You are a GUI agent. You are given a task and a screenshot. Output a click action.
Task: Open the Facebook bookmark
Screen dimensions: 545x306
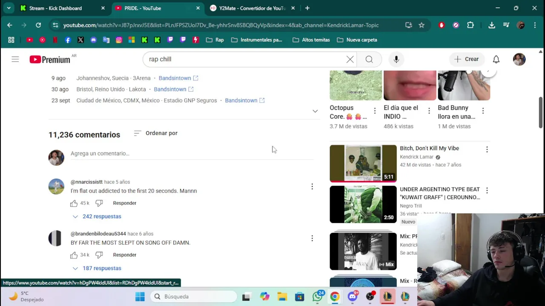68,40
